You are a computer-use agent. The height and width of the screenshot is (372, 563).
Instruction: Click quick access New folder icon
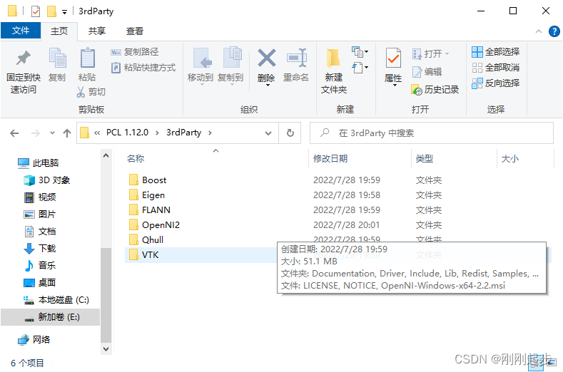click(51, 11)
